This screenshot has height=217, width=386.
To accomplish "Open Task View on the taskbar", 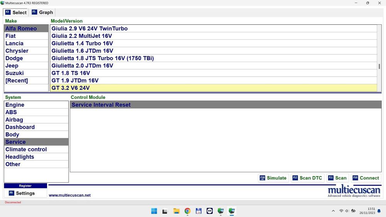I will (x=165, y=211).
